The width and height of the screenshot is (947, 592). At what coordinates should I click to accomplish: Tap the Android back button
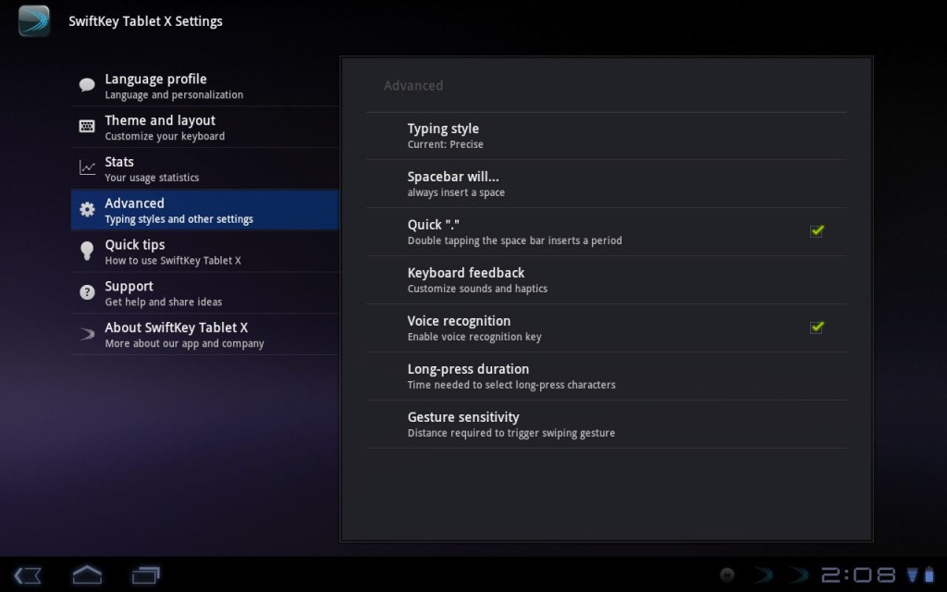click(28, 575)
